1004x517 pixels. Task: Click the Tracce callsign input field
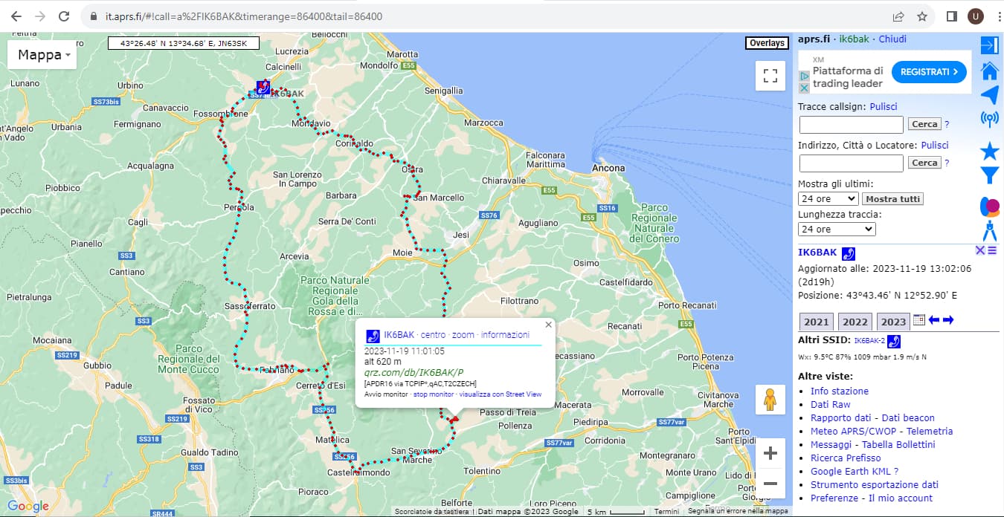(x=851, y=124)
